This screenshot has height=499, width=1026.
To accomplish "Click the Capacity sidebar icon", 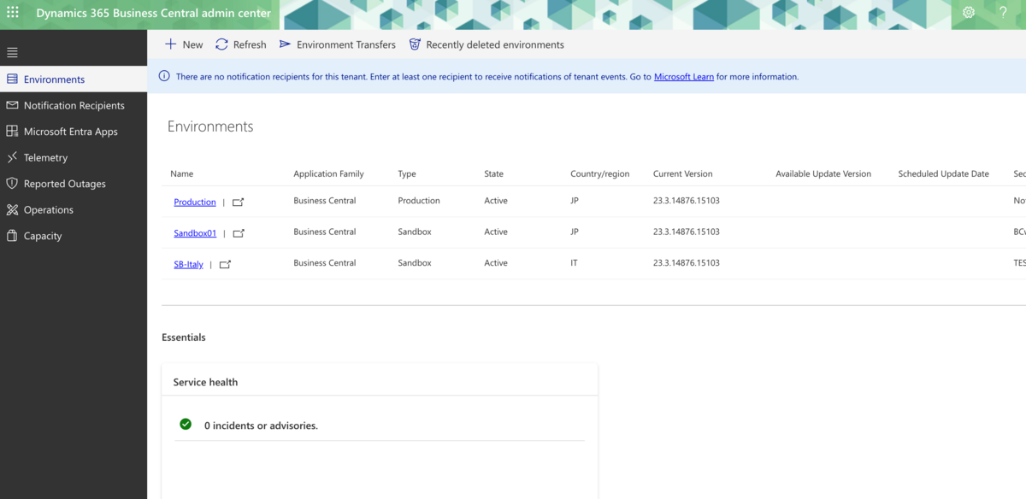I will tap(12, 236).
